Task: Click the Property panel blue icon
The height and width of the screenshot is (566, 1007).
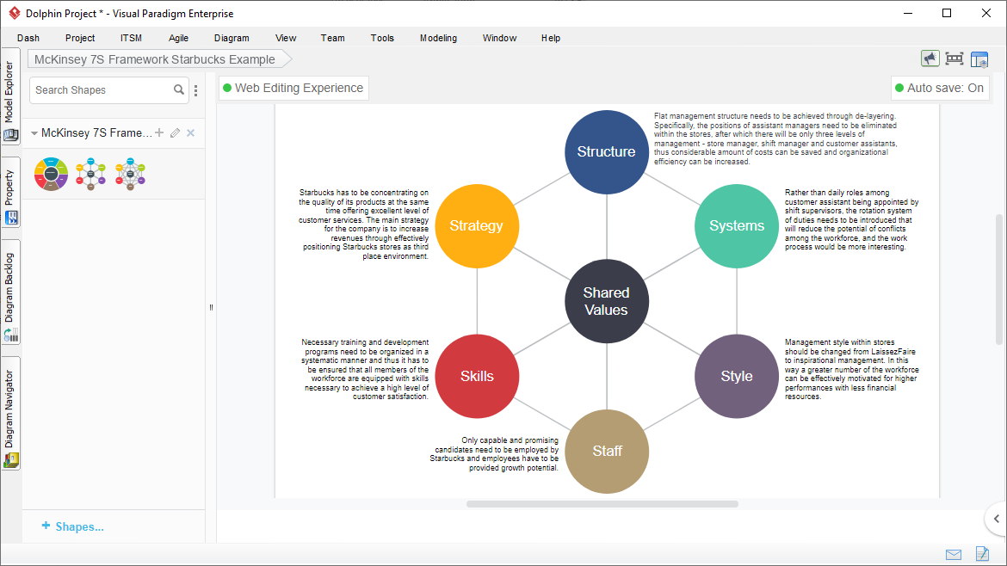Action: coord(11,218)
